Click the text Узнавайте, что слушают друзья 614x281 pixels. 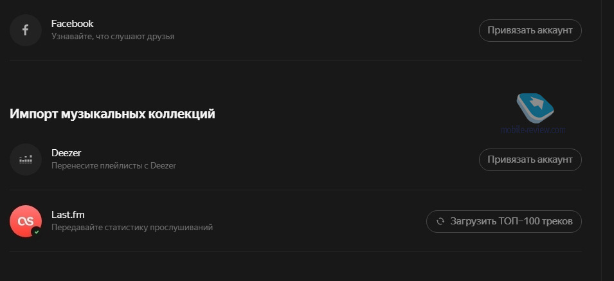click(x=113, y=37)
